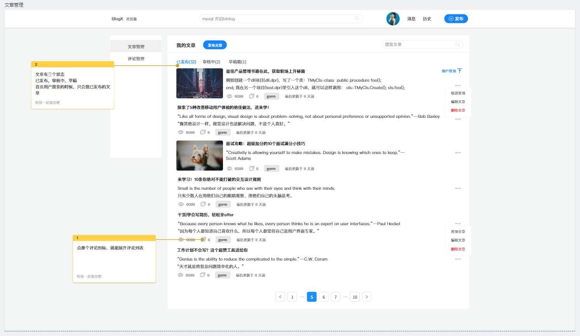Open three-dot menu for 来学习 article
The height and width of the screenshot is (336, 580).
pos(458,188)
